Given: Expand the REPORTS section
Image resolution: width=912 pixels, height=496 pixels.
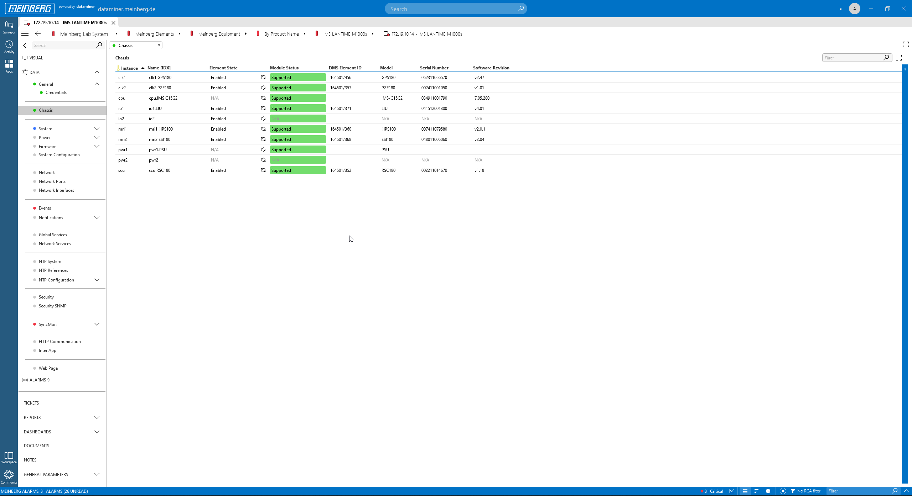Looking at the screenshot, I should [97, 417].
